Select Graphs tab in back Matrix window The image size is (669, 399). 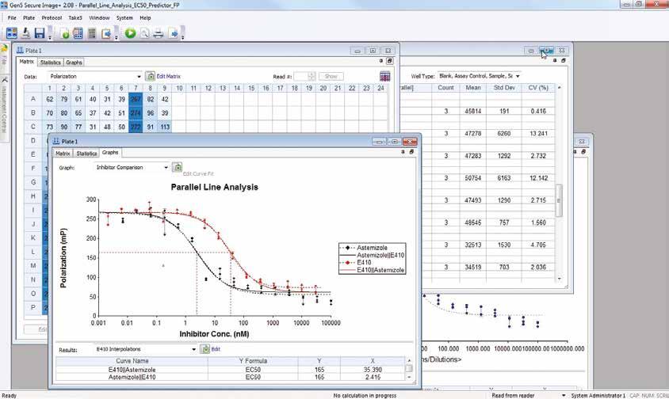pyautogui.click(x=74, y=63)
